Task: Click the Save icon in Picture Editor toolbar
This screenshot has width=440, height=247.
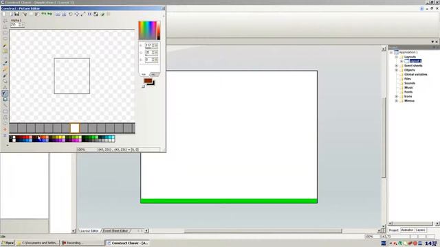Action: tap(16, 14)
